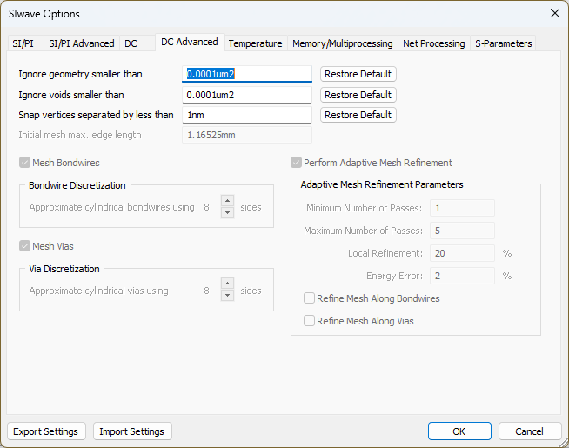This screenshot has width=569, height=448.
Task: Click Initial mesh max edge length field
Action: [247, 136]
